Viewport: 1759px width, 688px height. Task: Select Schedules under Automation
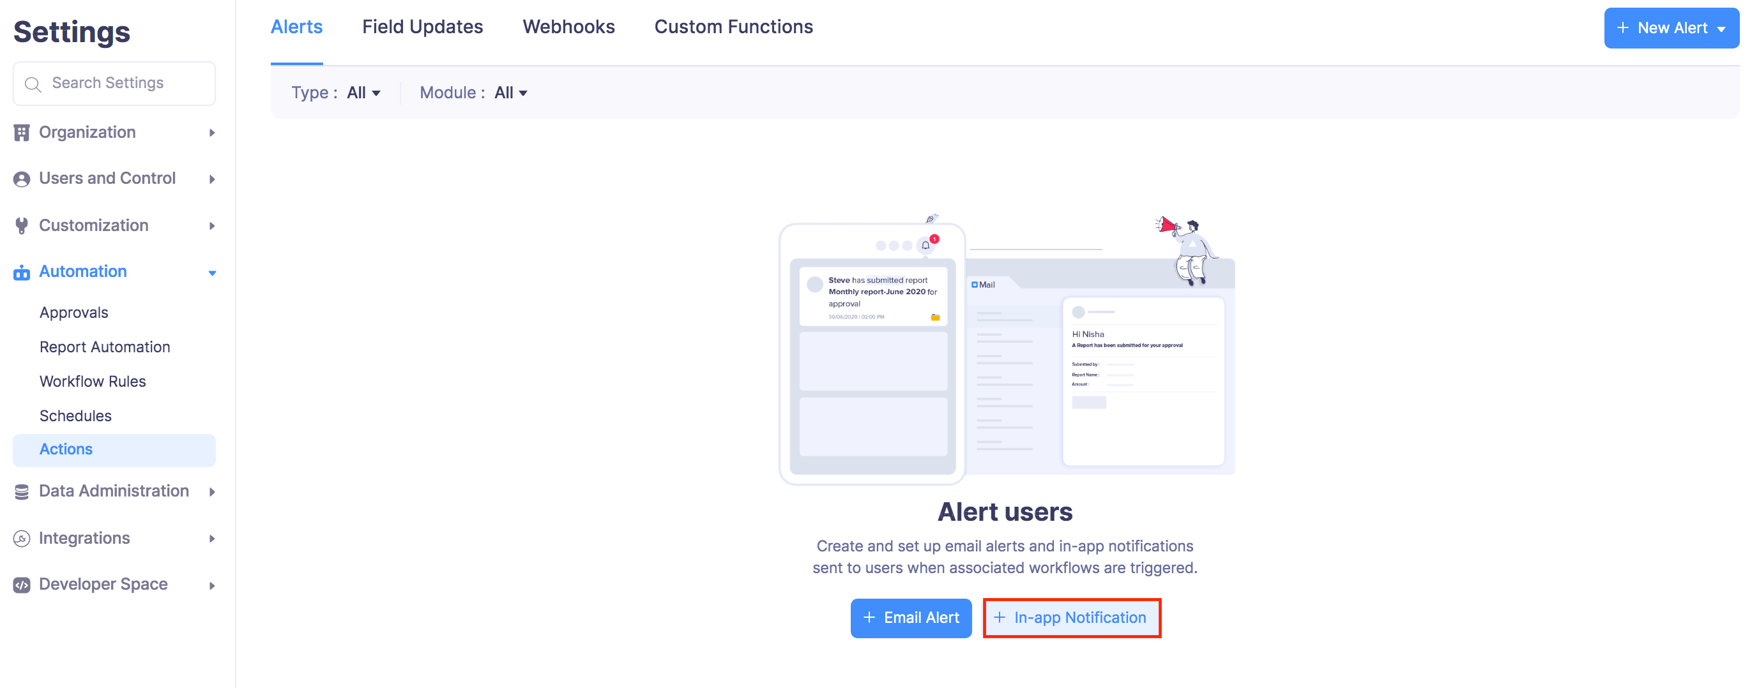[75, 415]
